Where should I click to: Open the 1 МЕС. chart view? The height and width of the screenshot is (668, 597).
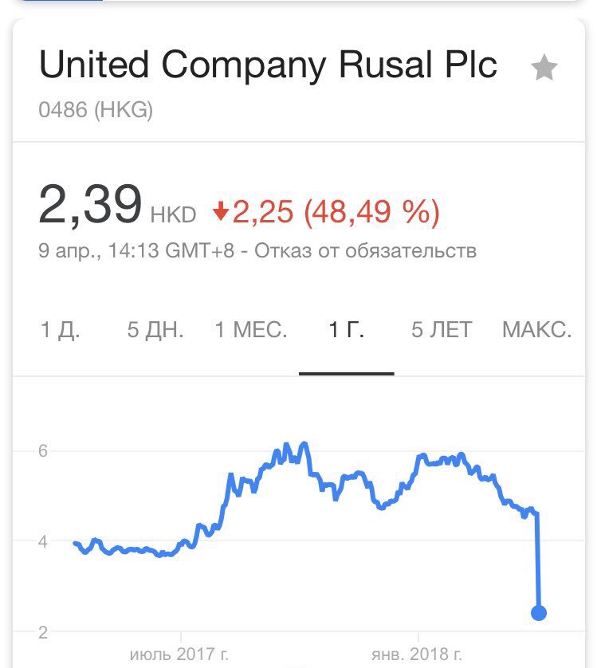(251, 330)
